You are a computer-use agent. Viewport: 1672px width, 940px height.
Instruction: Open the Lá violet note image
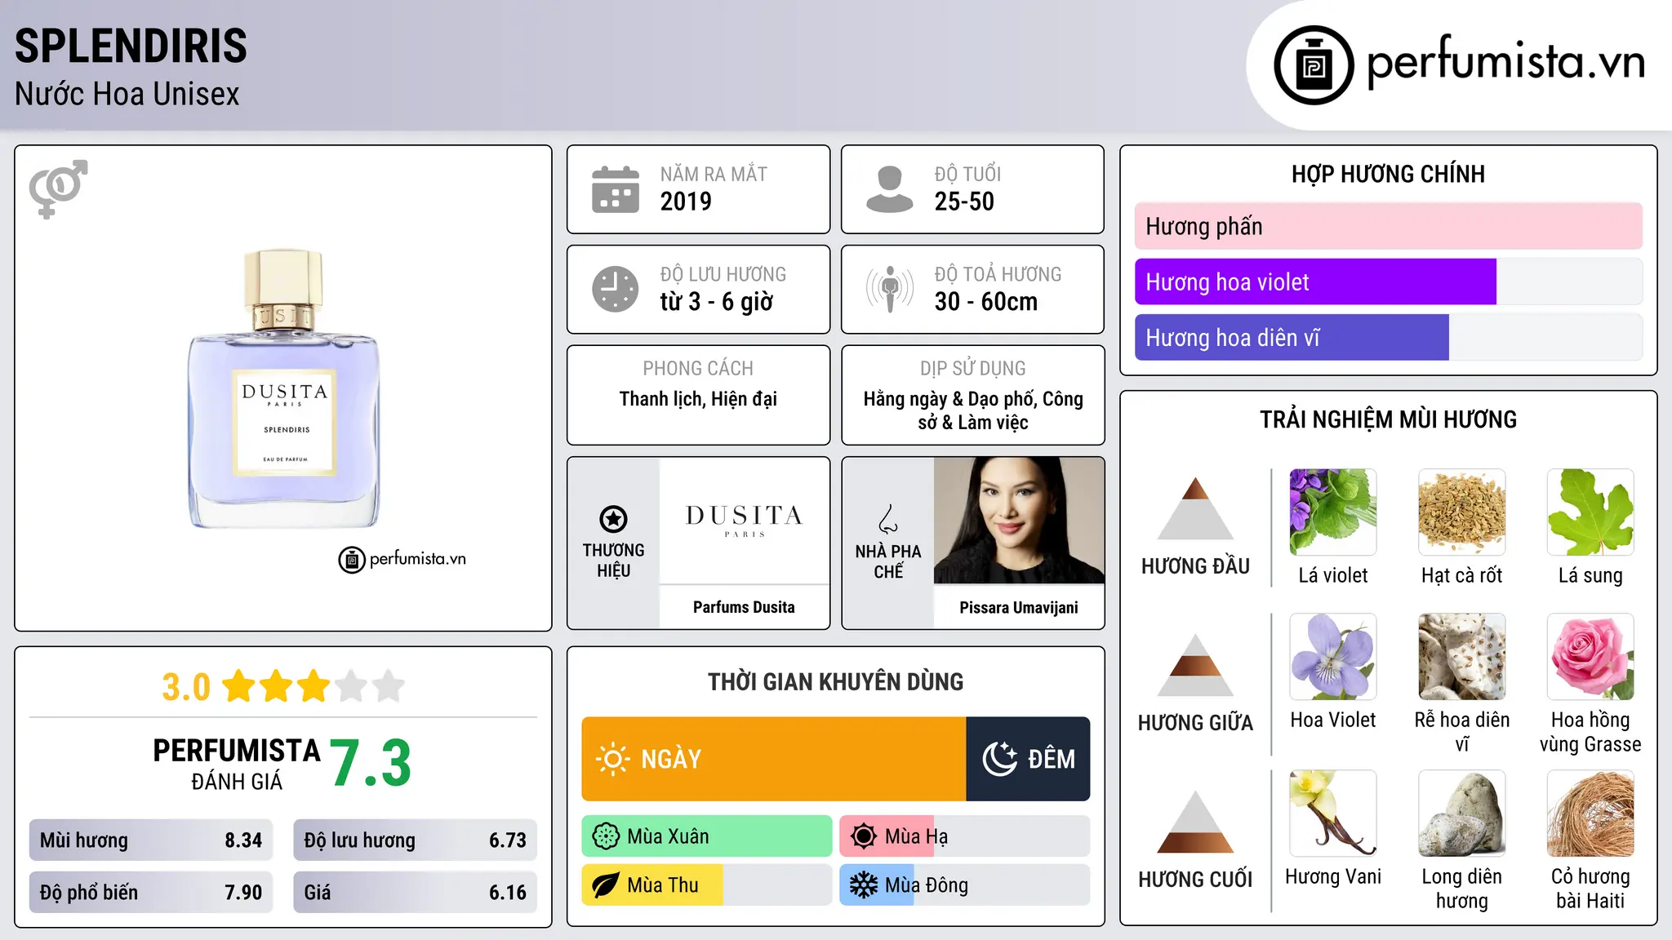(x=1333, y=512)
